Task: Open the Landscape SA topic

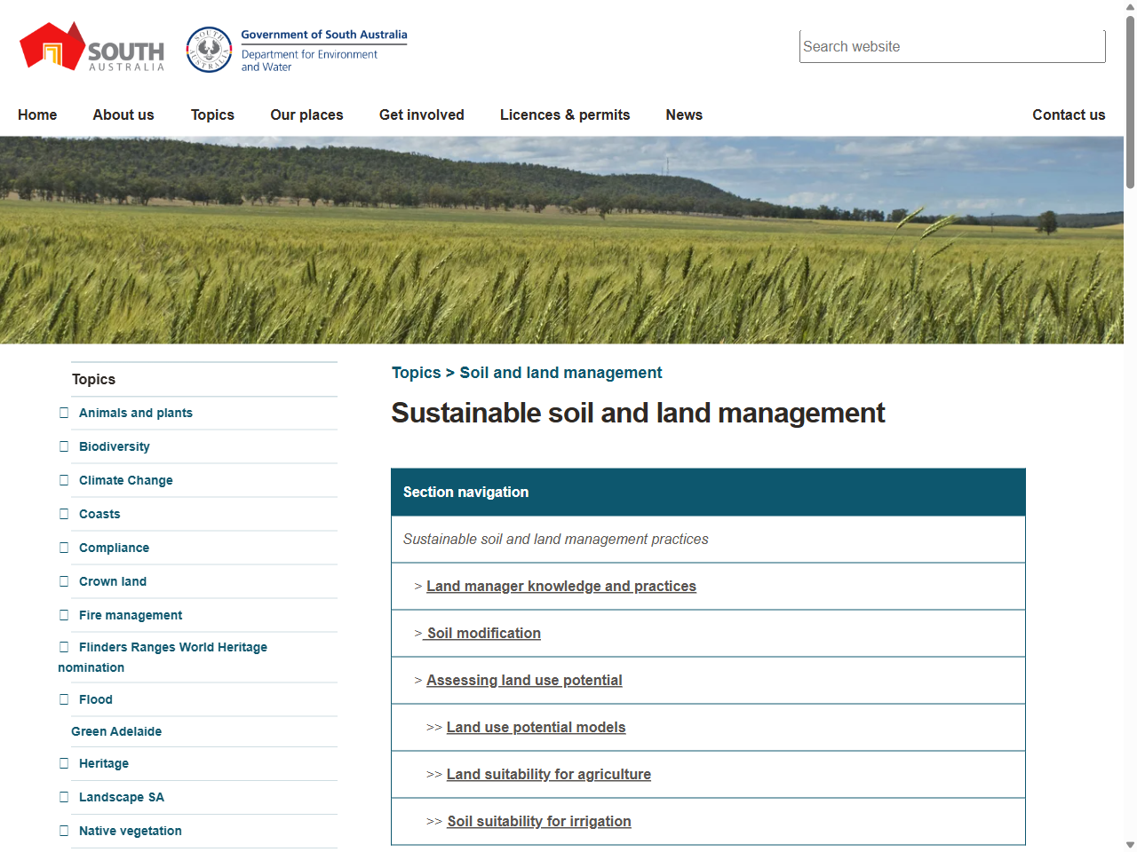Action: [122, 797]
